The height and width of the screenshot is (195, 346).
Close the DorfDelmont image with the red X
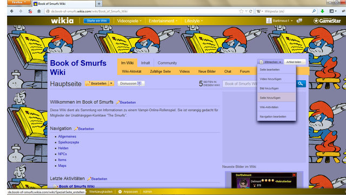(294, 175)
